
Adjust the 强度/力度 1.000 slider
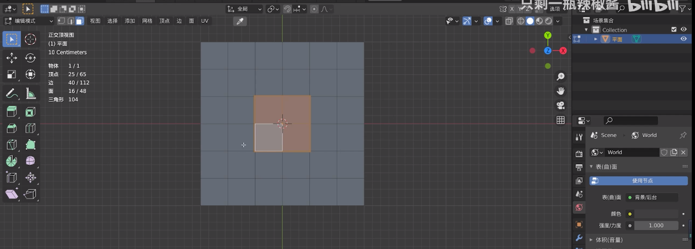[x=656, y=225]
